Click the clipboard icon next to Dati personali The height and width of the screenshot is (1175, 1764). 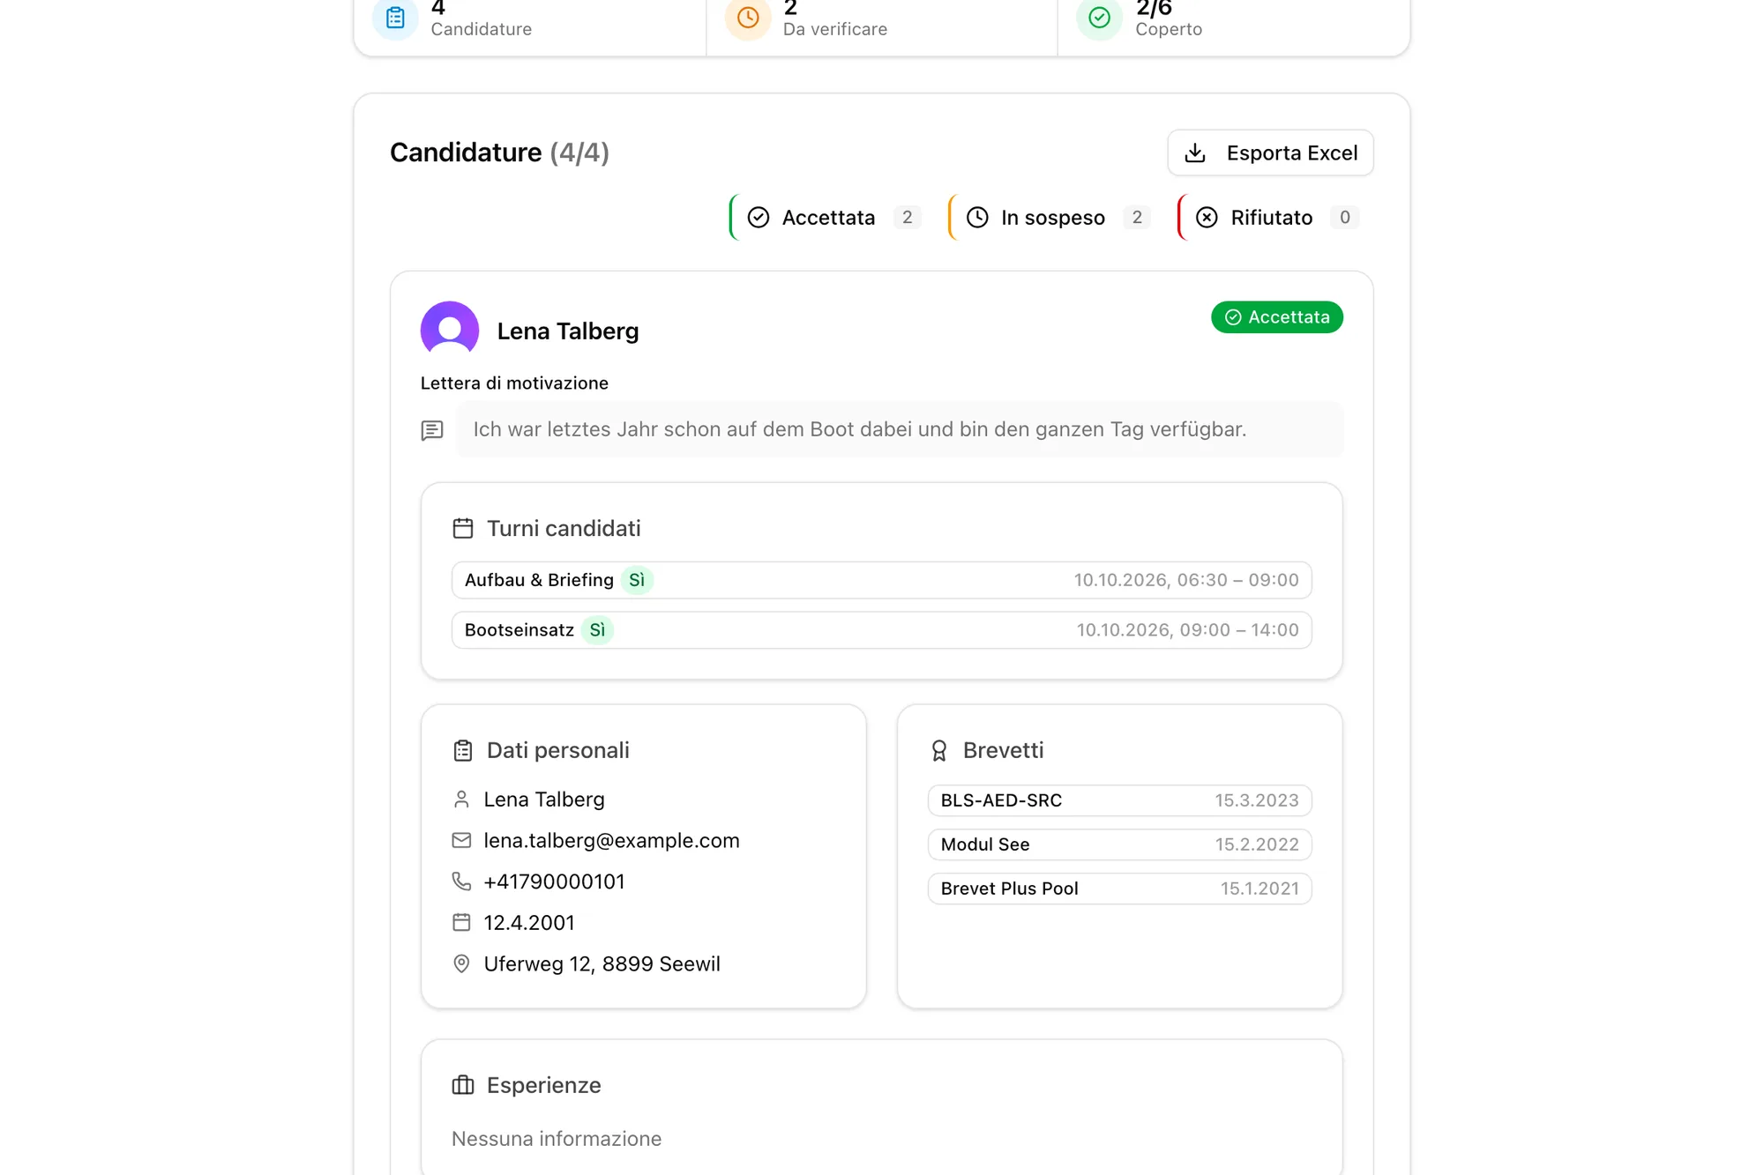point(463,750)
